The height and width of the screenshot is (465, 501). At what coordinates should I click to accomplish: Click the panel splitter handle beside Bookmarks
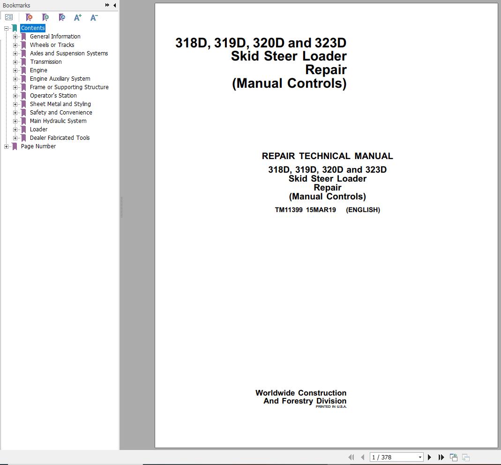click(121, 206)
